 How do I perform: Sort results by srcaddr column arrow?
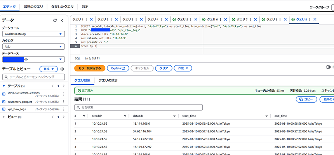pyautogui.click(x=125, y=116)
